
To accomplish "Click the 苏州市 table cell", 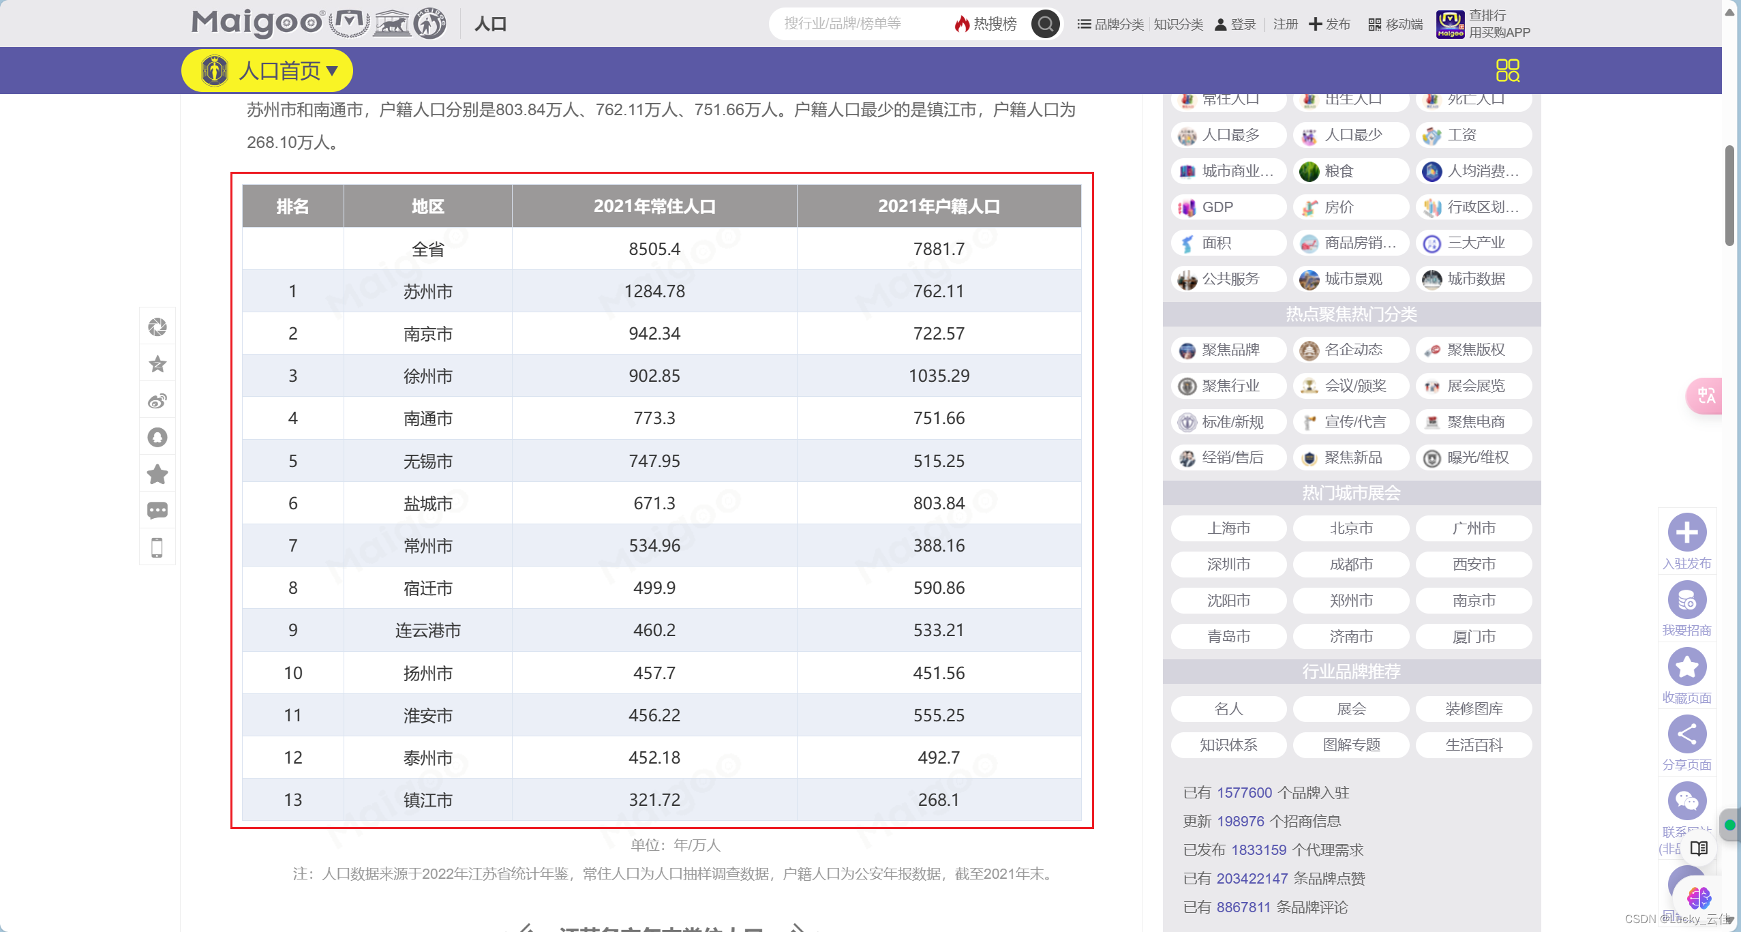I will pos(427,292).
